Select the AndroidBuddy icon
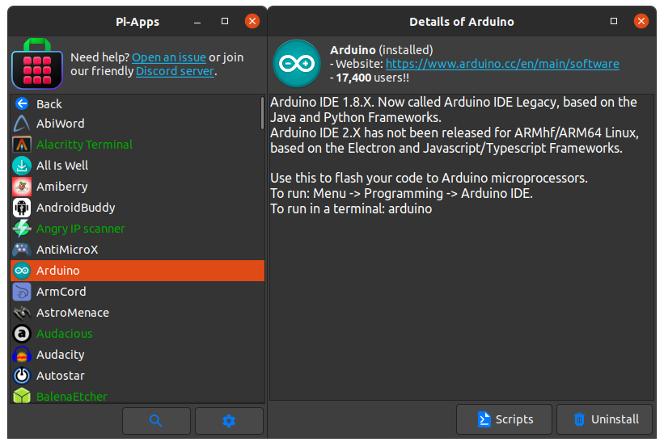The width and height of the screenshot is (664, 446). coord(22,208)
